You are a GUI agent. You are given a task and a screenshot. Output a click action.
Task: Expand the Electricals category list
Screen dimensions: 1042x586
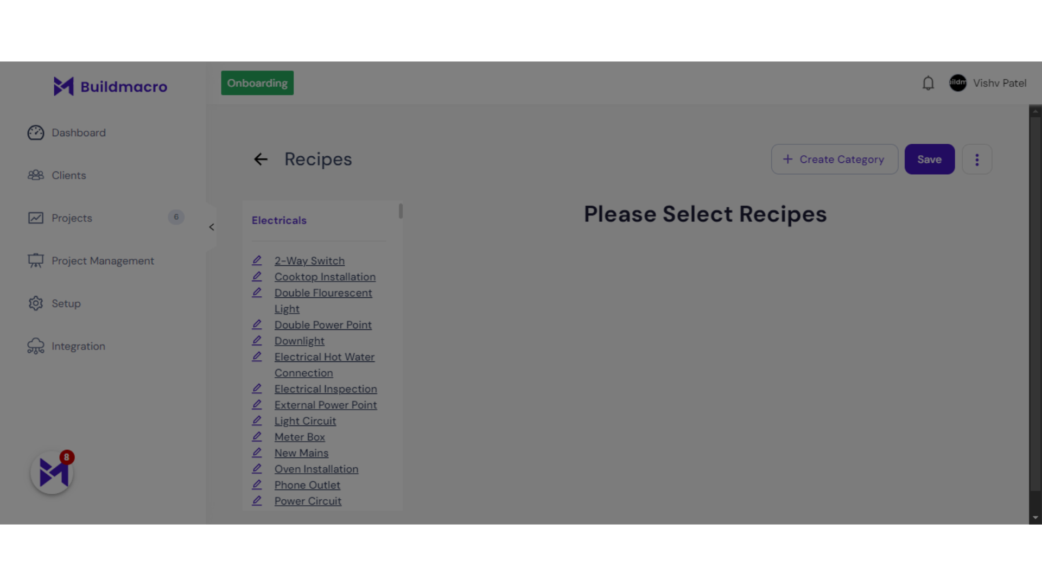(278, 220)
